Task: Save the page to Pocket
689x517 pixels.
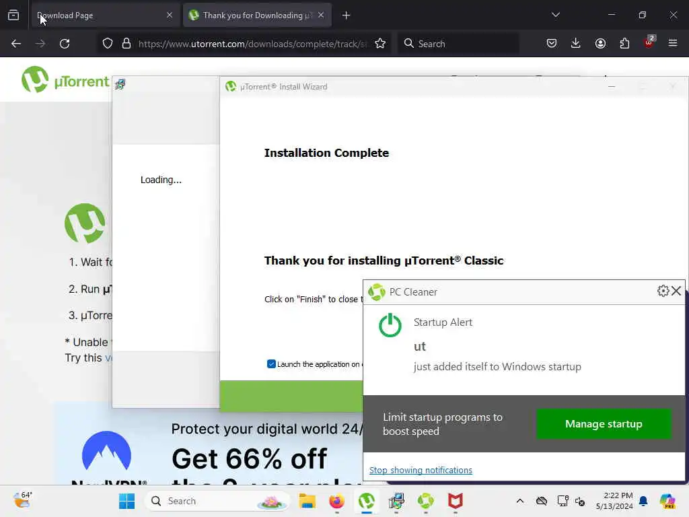Action: [552, 43]
